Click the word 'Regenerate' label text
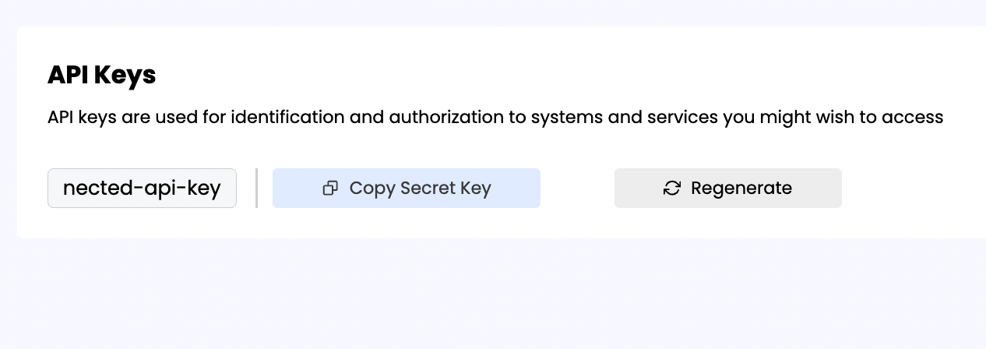 (741, 189)
